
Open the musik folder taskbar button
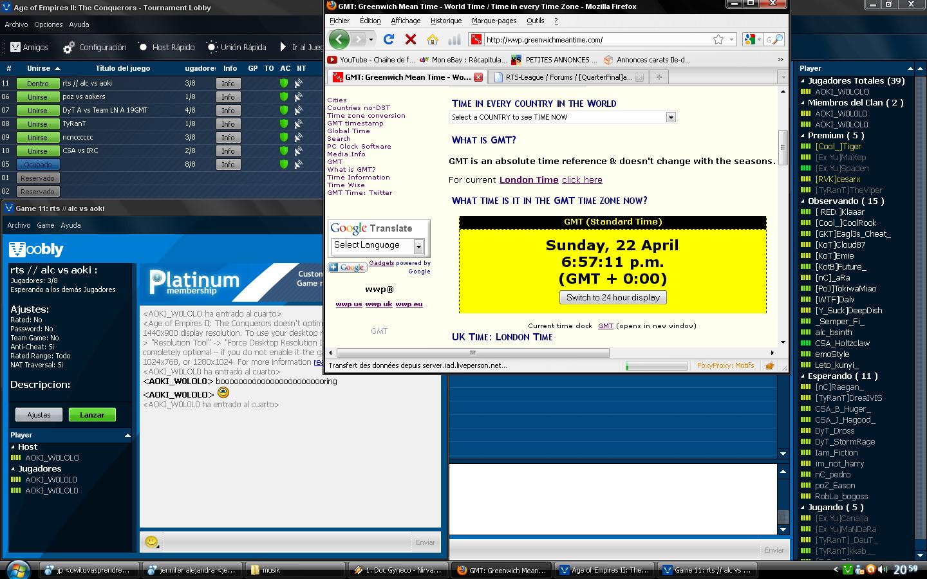[x=294, y=570]
